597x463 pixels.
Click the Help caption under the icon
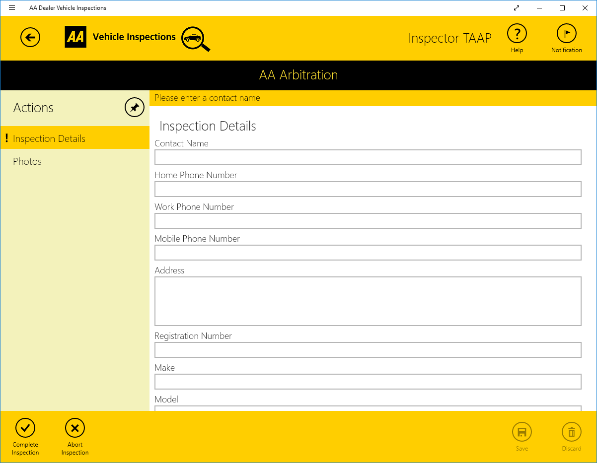point(517,50)
